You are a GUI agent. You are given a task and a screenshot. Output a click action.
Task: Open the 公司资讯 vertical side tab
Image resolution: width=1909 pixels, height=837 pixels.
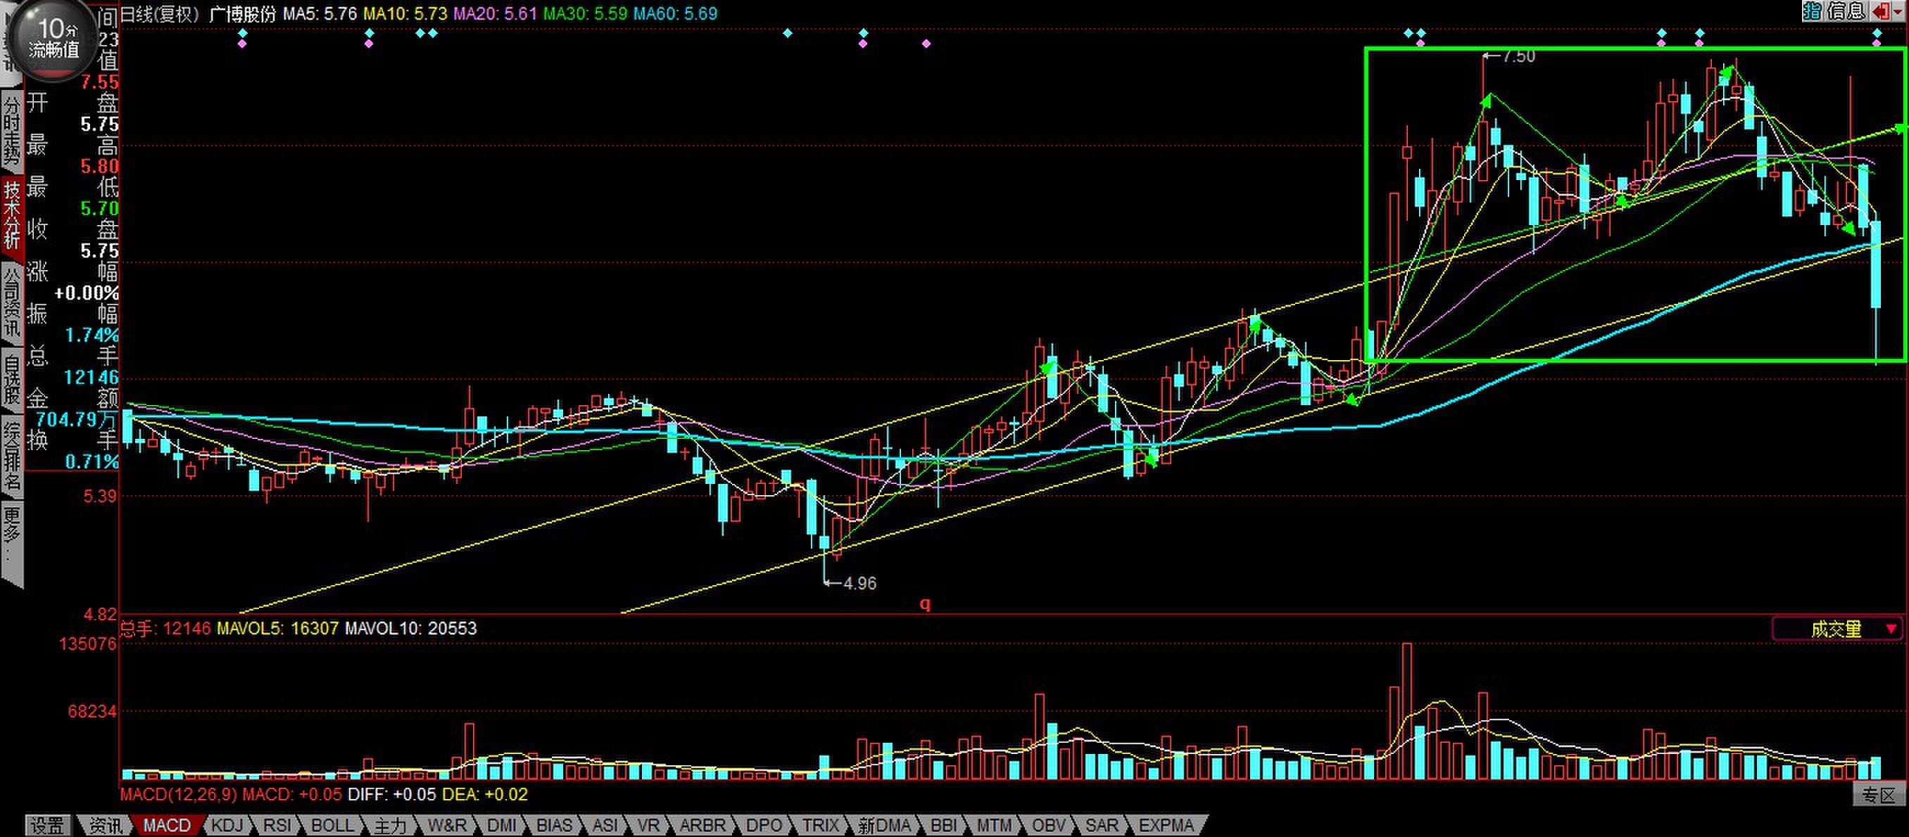[x=12, y=302]
